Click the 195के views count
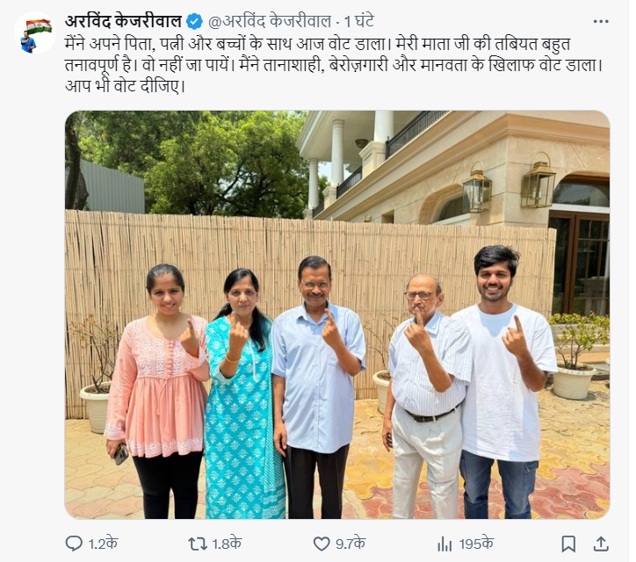This screenshot has height=562, width=636. [x=476, y=544]
